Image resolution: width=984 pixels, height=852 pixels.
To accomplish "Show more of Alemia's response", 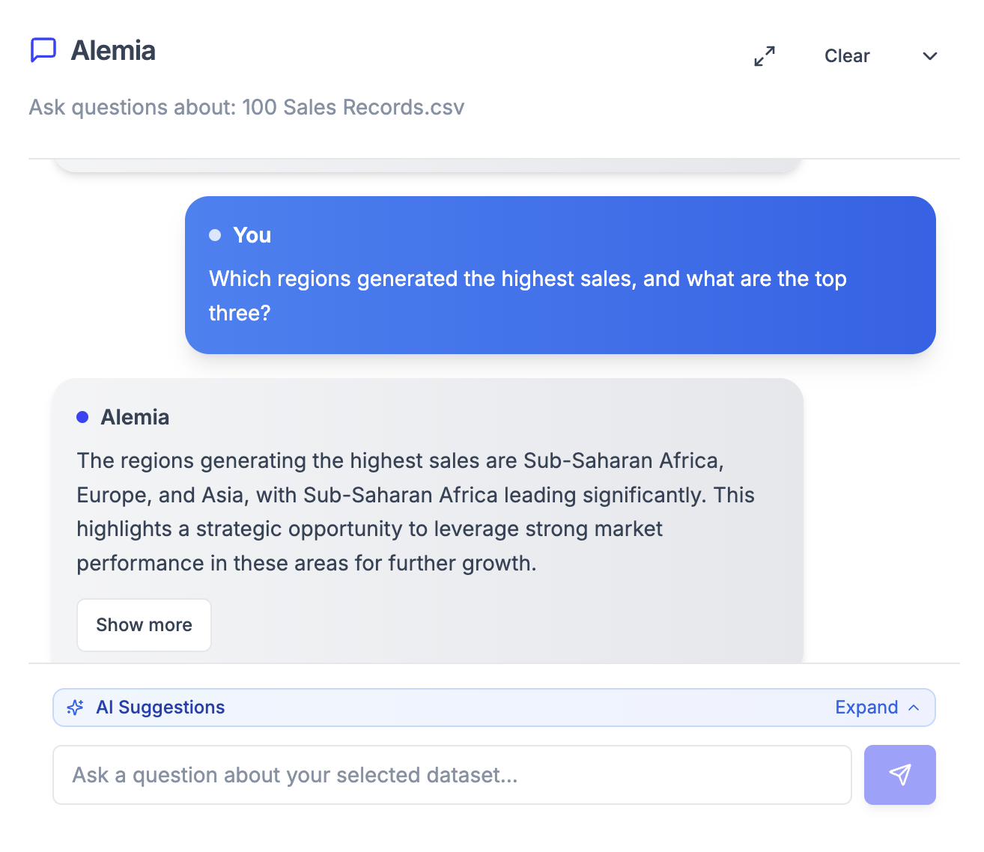I will [144, 625].
